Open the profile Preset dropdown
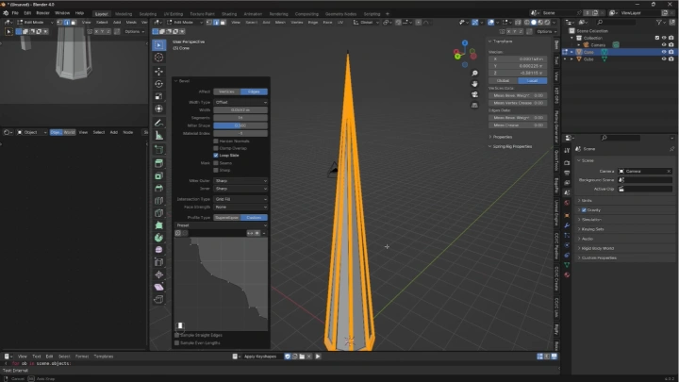This screenshot has width=679, height=382. [221, 225]
